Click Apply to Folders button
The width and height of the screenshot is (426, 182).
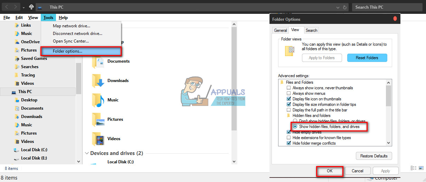point(322,58)
